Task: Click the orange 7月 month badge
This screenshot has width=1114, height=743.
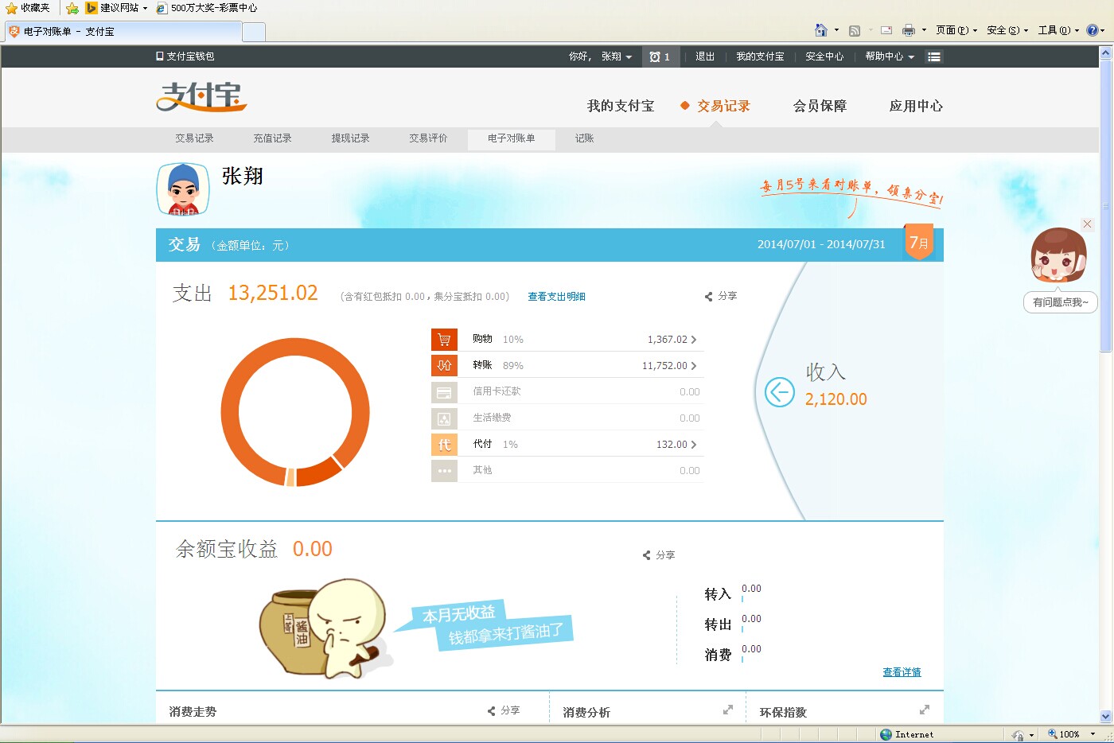Action: [x=919, y=241]
